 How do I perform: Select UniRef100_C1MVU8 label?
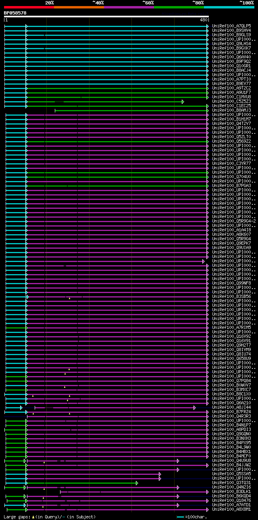[x=231, y=97]
